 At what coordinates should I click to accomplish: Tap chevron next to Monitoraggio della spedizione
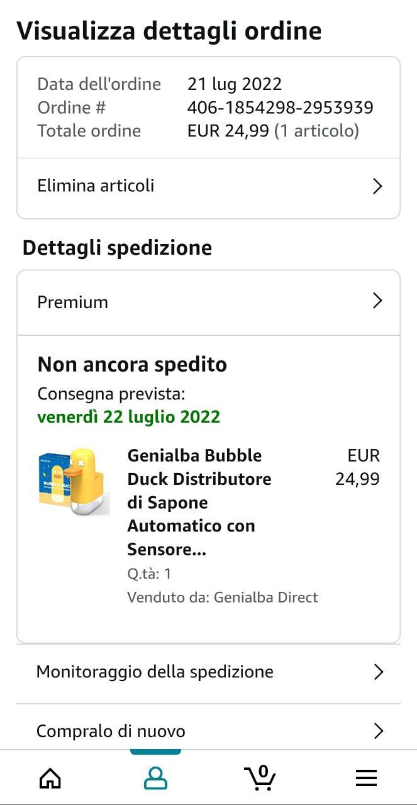[378, 672]
